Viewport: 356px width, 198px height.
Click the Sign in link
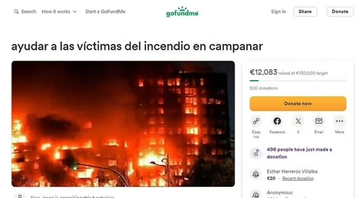[x=278, y=12]
